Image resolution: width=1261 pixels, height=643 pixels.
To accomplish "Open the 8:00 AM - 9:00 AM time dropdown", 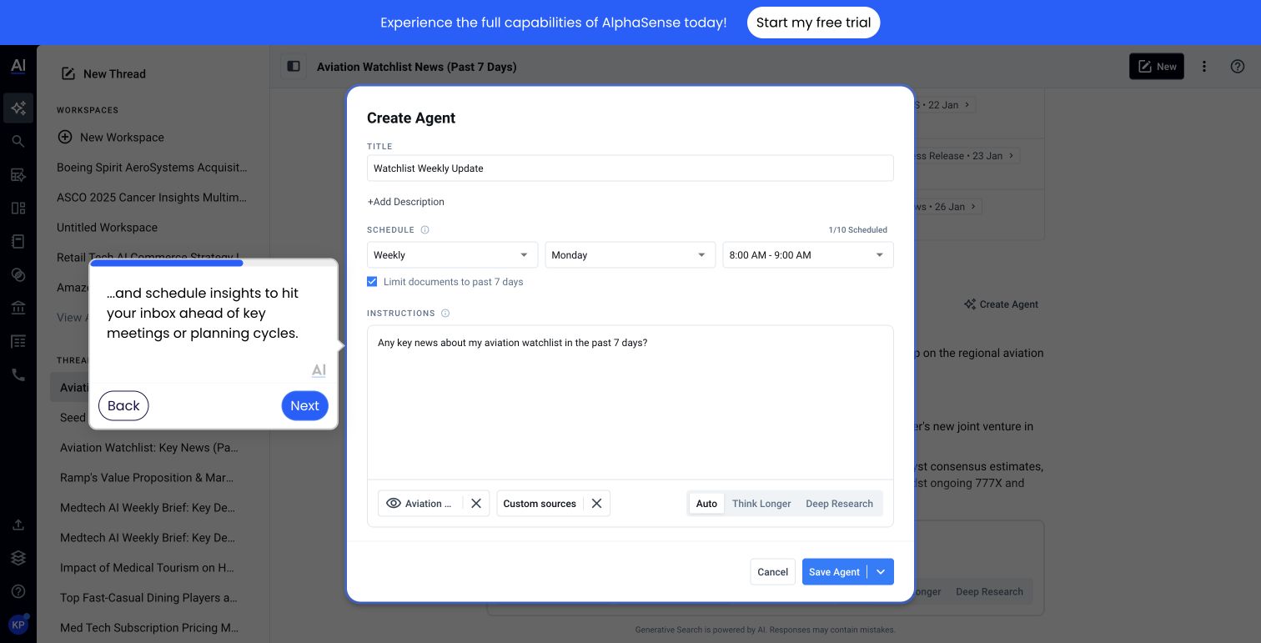I will pyautogui.click(x=808, y=255).
